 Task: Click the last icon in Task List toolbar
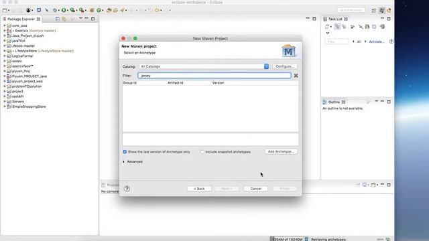coord(382,27)
